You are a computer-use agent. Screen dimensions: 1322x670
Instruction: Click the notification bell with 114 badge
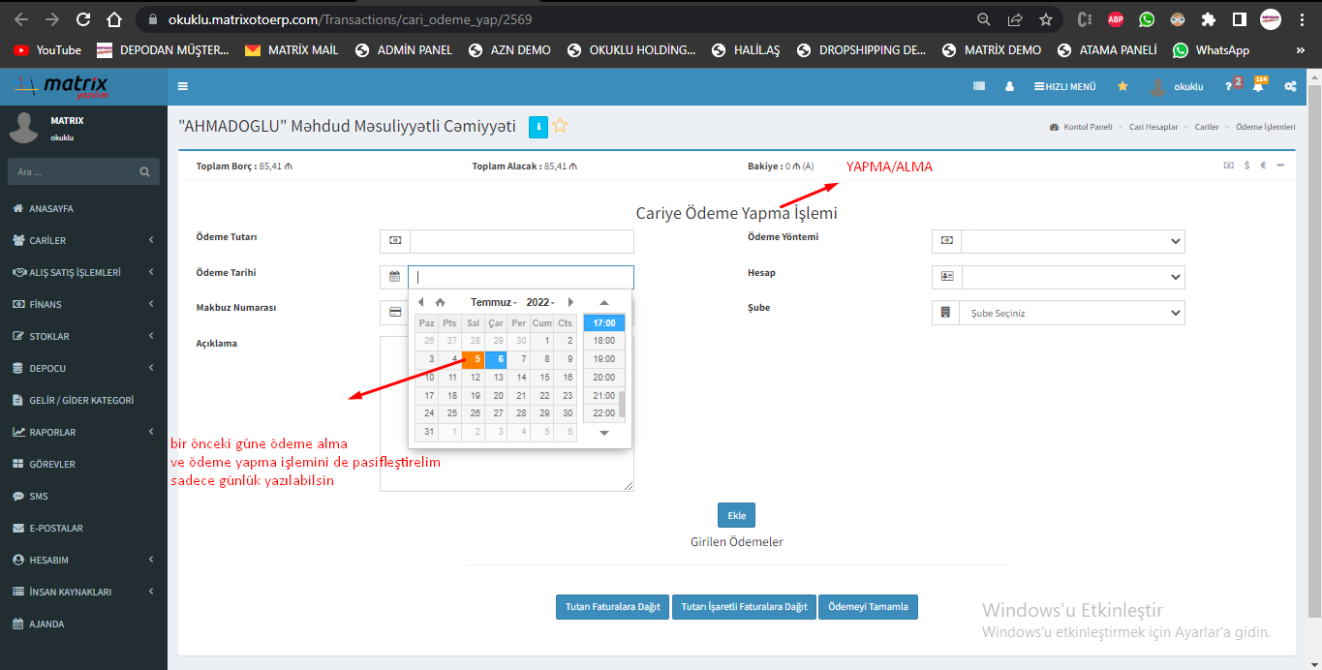pyautogui.click(x=1258, y=86)
